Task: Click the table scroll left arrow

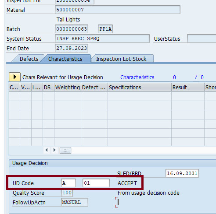Action: (x=47, y=150)
